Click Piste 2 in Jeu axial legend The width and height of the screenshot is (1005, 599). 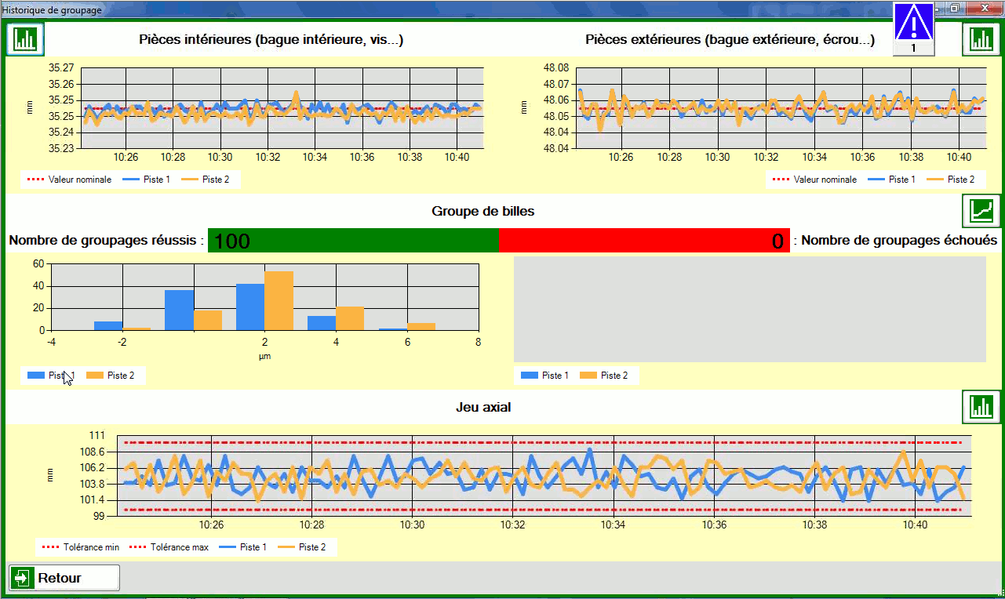(311, 547)
